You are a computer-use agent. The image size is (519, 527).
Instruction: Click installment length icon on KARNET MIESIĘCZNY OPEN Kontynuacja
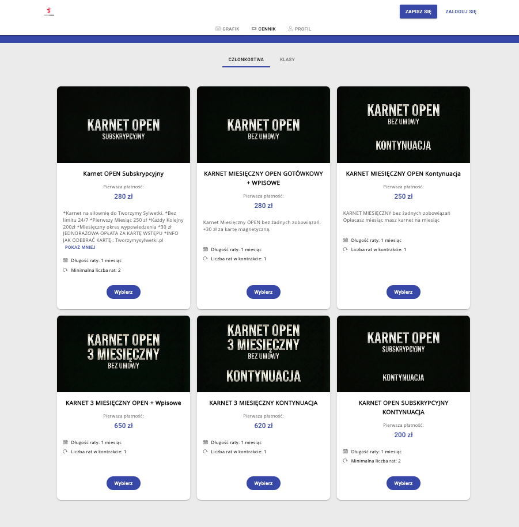tap(345, 240)
